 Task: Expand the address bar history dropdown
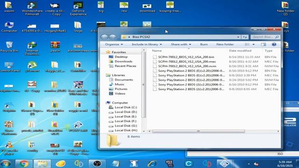click(238, 37)
